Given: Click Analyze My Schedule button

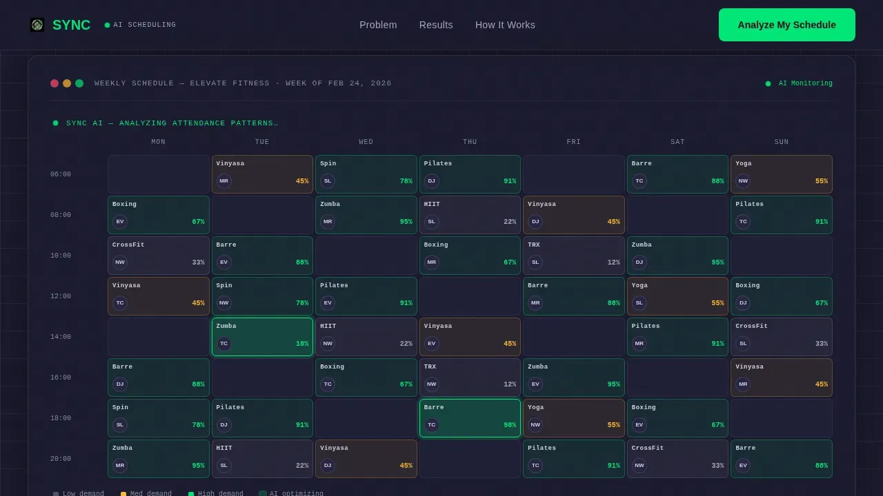Looking at the screenshot, I should coord(787,25).
